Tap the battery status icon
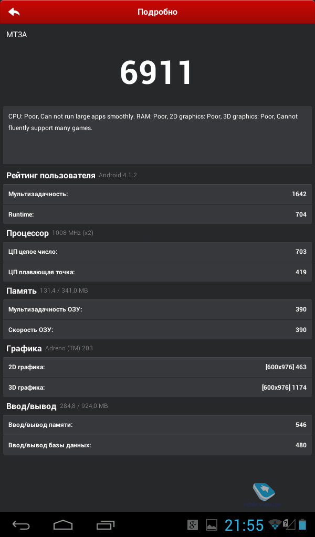 302,524
